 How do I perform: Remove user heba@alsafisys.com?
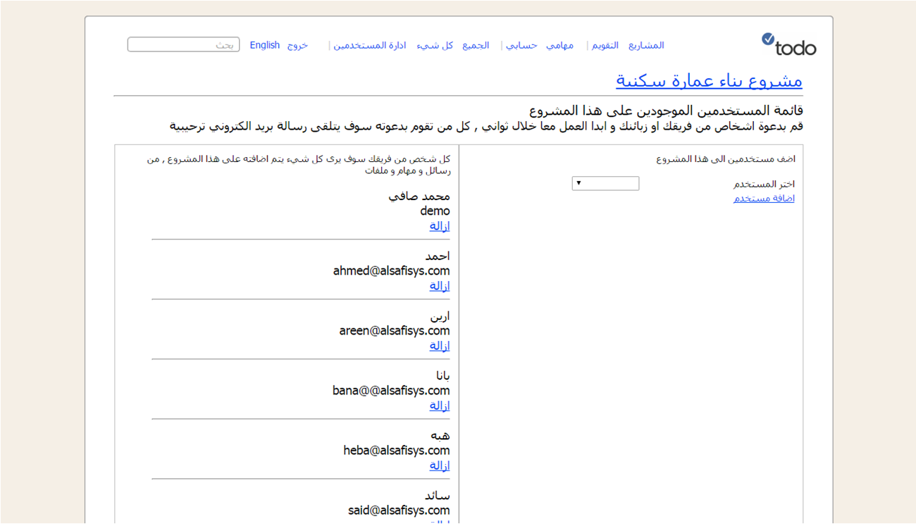pos(440,466)
